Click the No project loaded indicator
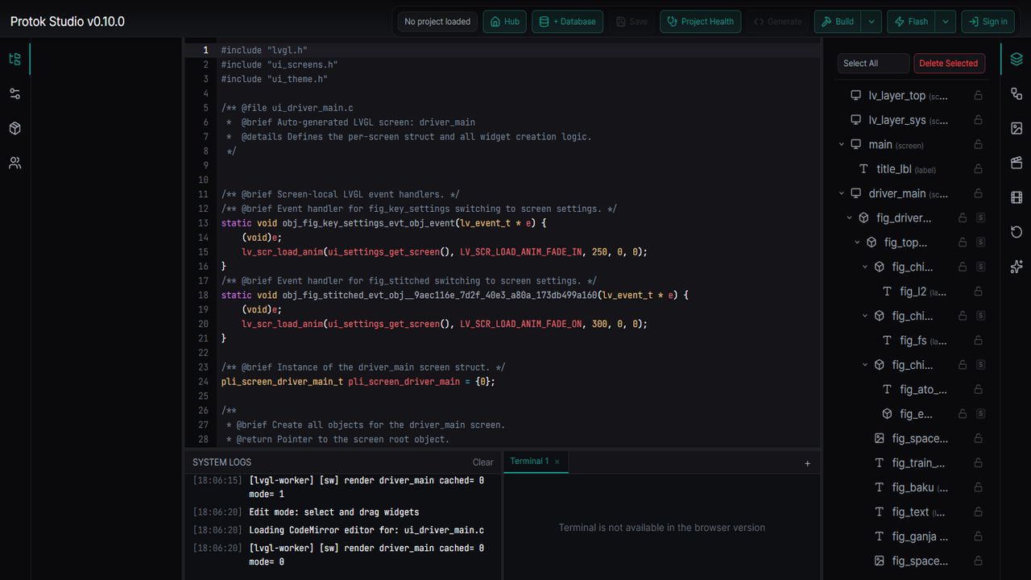Screen dimensions: 1031x580 click(437, 22)
